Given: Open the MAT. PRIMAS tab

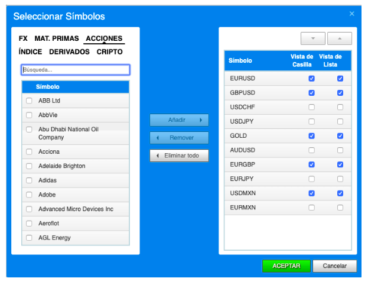Looking at the screenshot, I should (x=57, y=38).
